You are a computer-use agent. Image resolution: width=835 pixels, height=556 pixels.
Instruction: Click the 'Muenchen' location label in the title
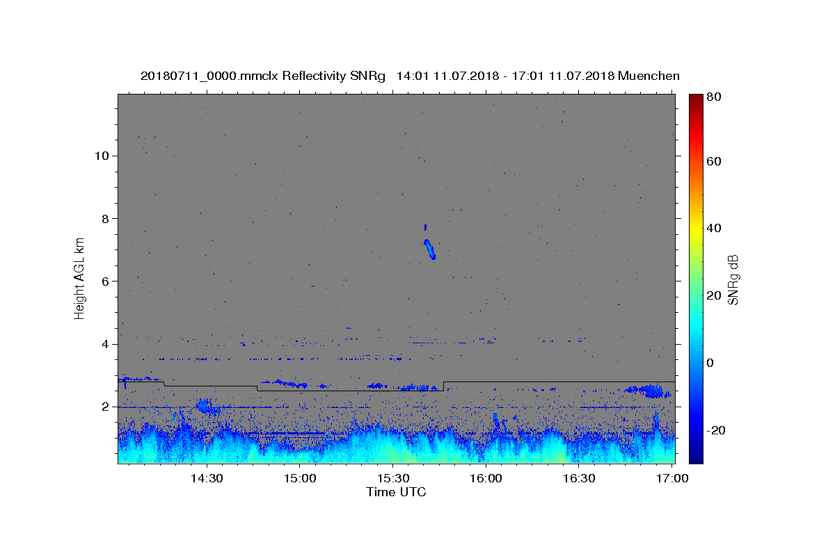tap(649, 76)
